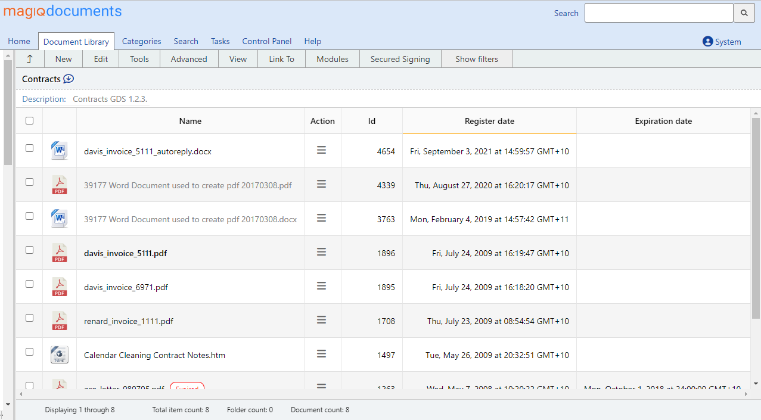Expand the New toolbar menu
Viewport: 761px width, 420px height.
(x=63, y=59)
